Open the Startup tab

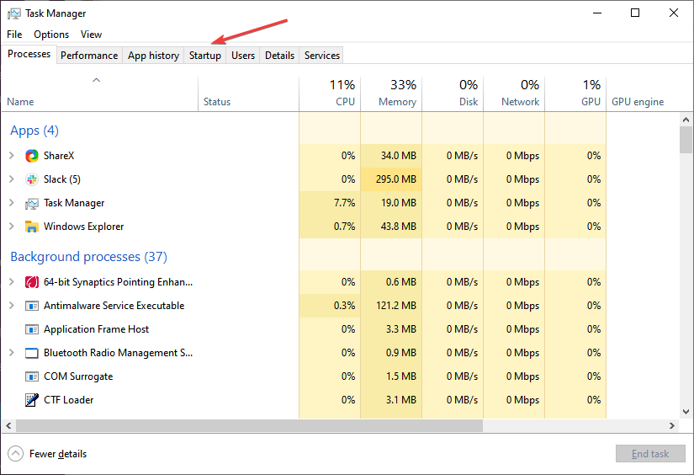click(x=205, y=56)
